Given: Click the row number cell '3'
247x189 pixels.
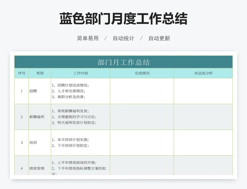Looking at the screenshot, I should (x=22, y=143).
